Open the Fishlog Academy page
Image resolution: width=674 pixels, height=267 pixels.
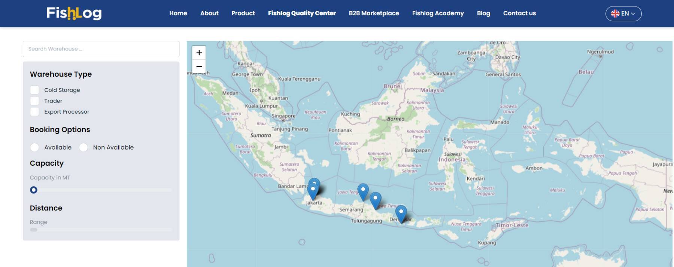click(x=438, y=13)
